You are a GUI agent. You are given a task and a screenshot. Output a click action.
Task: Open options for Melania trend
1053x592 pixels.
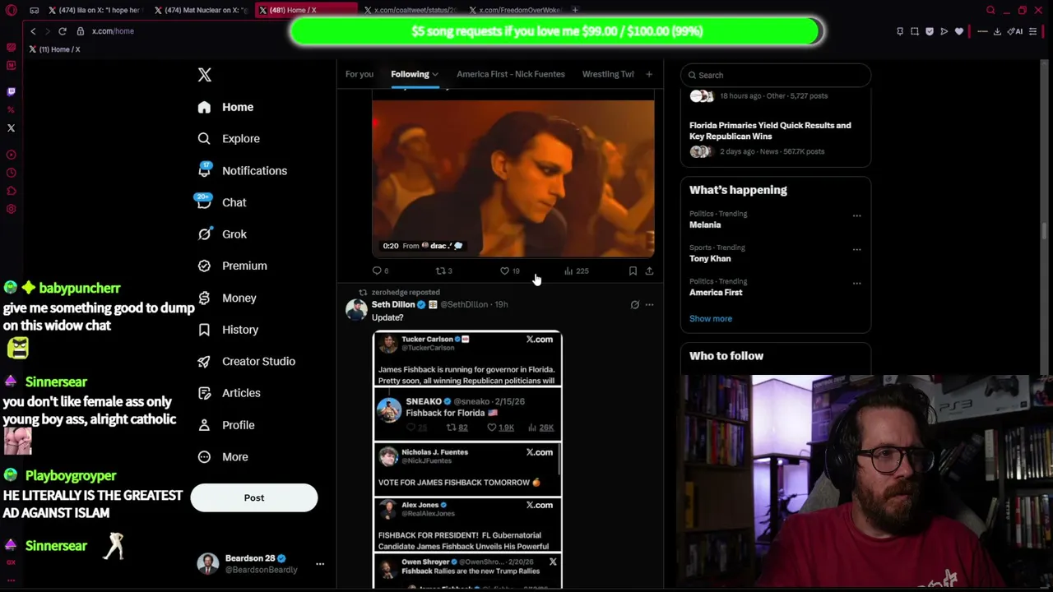[856, 216]
